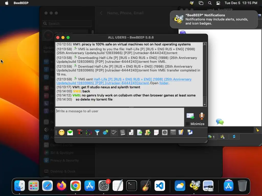Image resolution: width=262 pixels, height=196 pixels.
Task: Send message with envelope arrow button
Action: (x=190, y=116)
